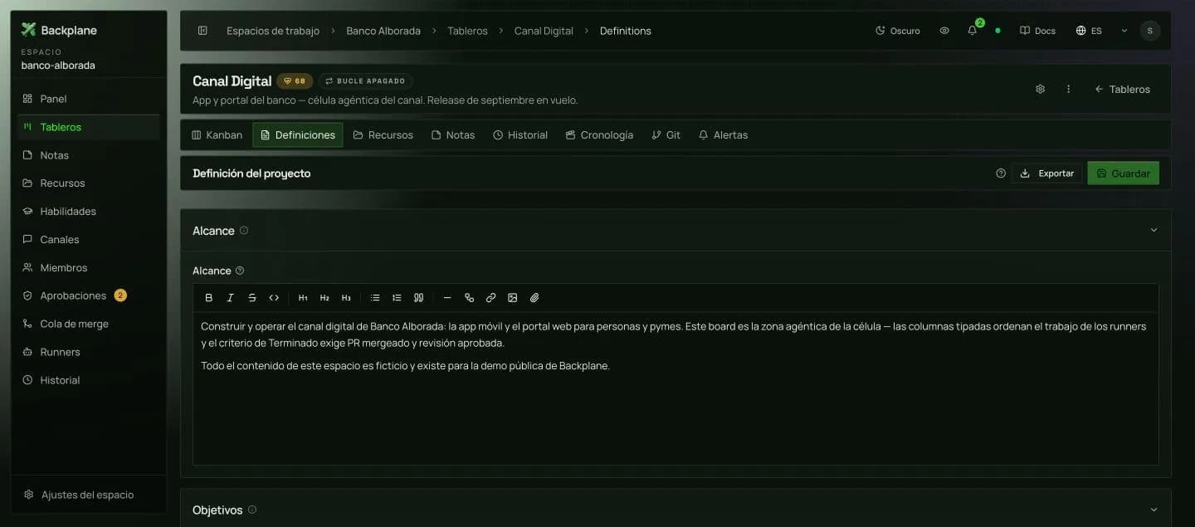Screen dimensions: 1195x527
Task: Attach a file with the paperclip icon
Action: [x=534, y=298]
